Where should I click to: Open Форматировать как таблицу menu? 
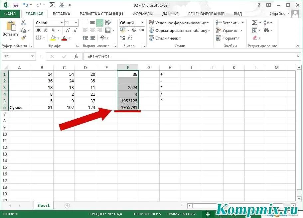(179, 31)
